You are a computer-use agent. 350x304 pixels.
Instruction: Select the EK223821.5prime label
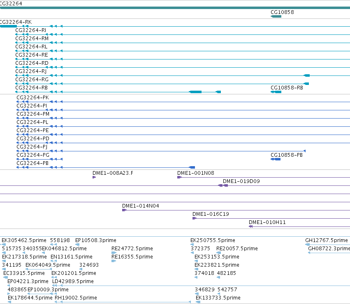pos(217,265)
